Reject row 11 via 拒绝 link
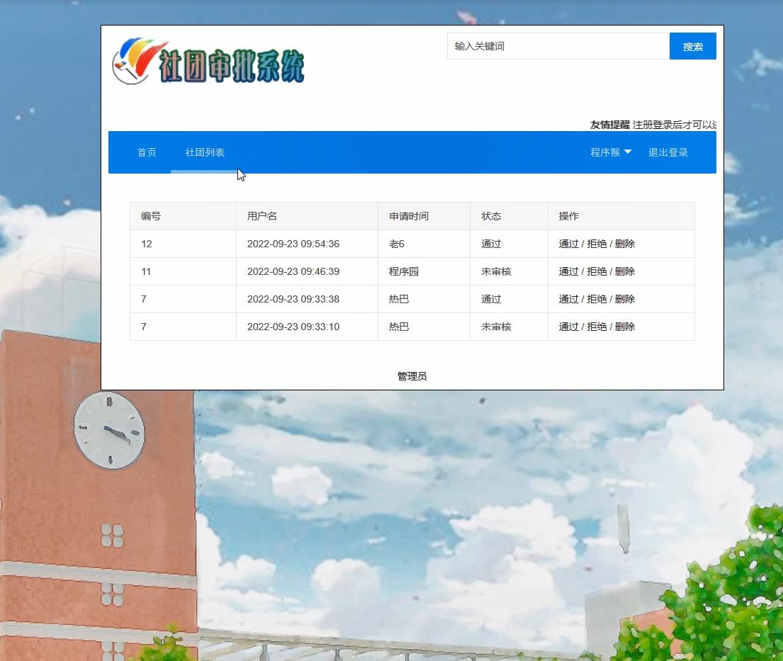Image resolution: width=783 pixels, height=661 pixels. click(597, 271)
